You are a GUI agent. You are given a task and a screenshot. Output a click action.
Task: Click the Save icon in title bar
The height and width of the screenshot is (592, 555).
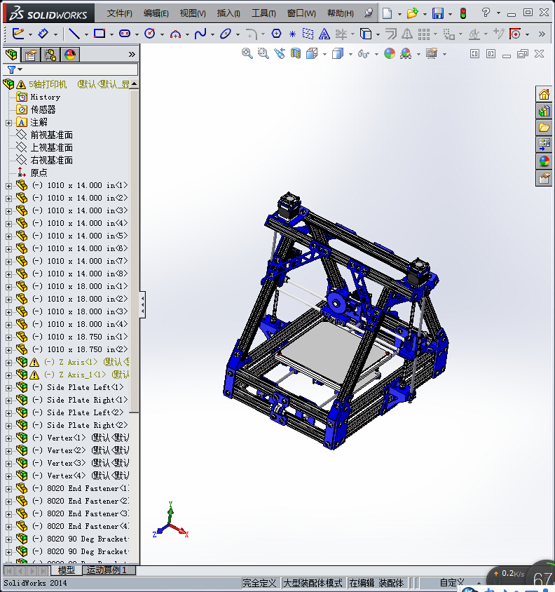coord(438,13)
